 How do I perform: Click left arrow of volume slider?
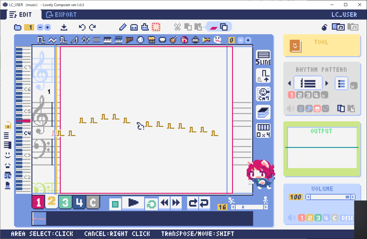(308, 197)
